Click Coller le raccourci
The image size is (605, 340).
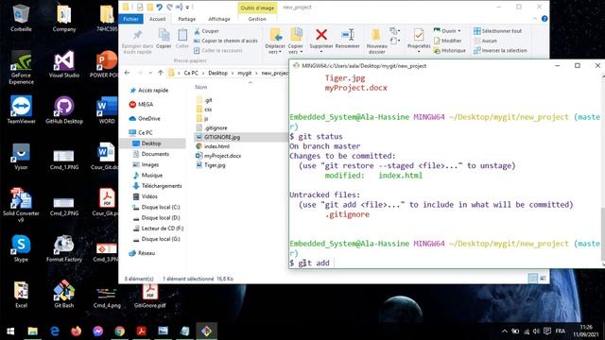coord(218,50)
